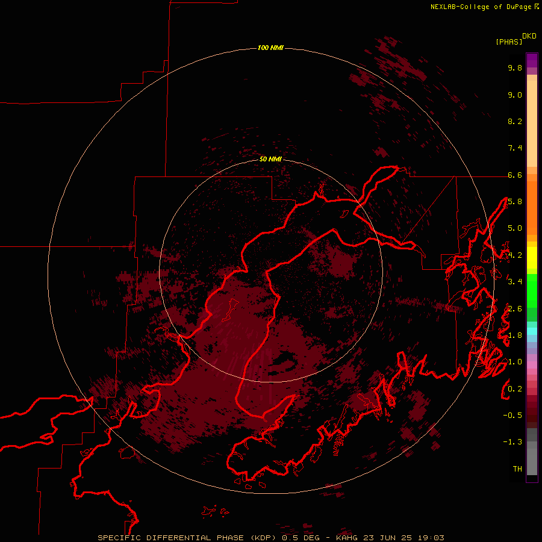Viewport: 542px width, 542px height.
Task: Click the 8.2 value on the color scale
Action: point(515,121)
